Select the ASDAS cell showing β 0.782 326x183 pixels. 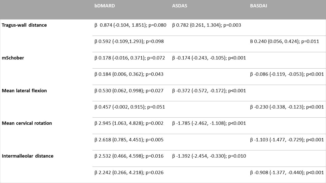[206, 25]
